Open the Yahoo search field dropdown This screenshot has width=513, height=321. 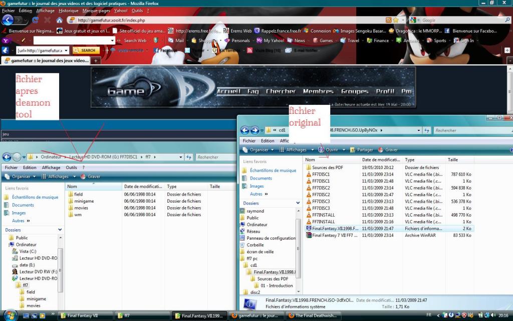tap(112, 41)
